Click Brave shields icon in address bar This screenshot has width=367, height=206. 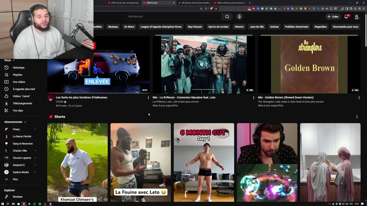(x=212, y=9)
